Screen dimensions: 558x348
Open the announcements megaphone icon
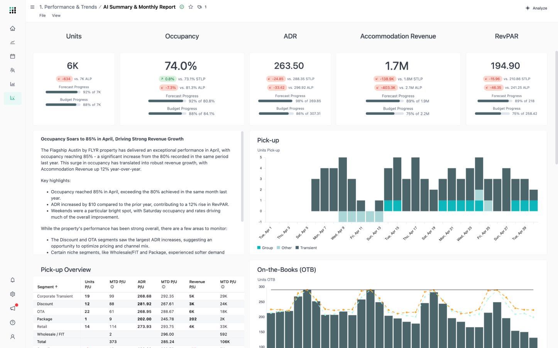pos(12,308)
